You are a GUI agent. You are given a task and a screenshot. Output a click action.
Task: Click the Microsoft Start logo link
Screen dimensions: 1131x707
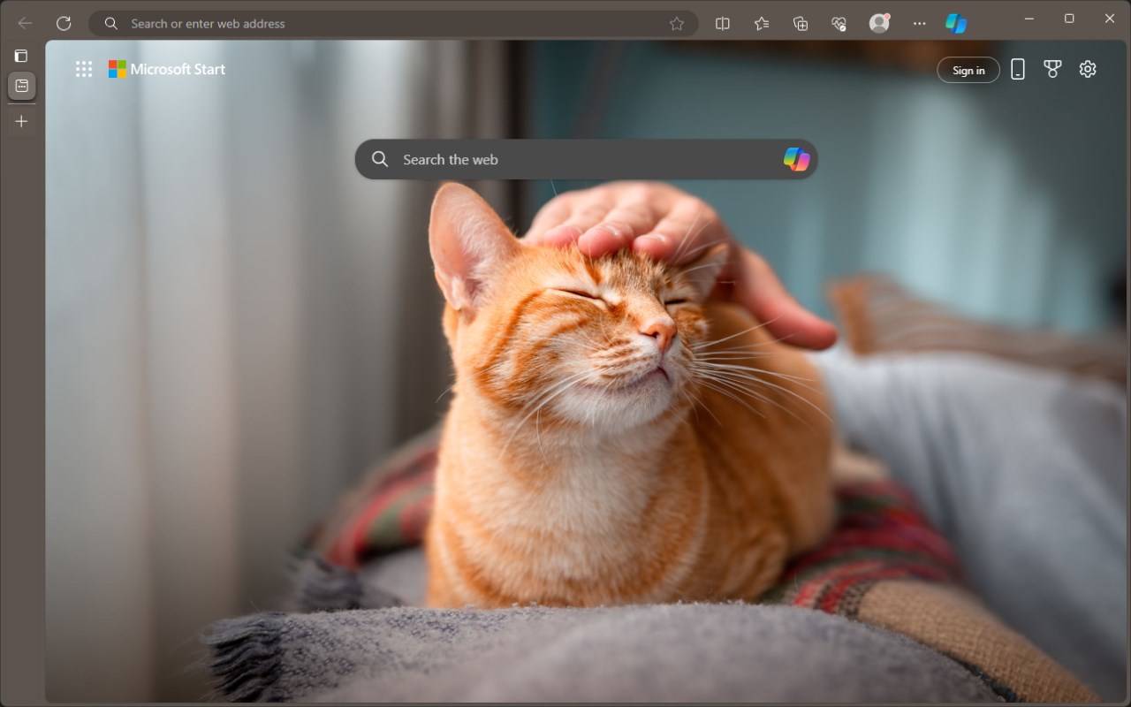pyautogui.click(x=167, y=69)
